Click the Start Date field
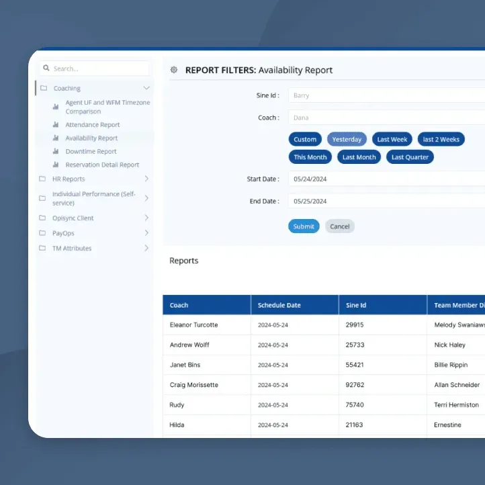The width and height of the screenshot is (485, 485). [387, 179]
